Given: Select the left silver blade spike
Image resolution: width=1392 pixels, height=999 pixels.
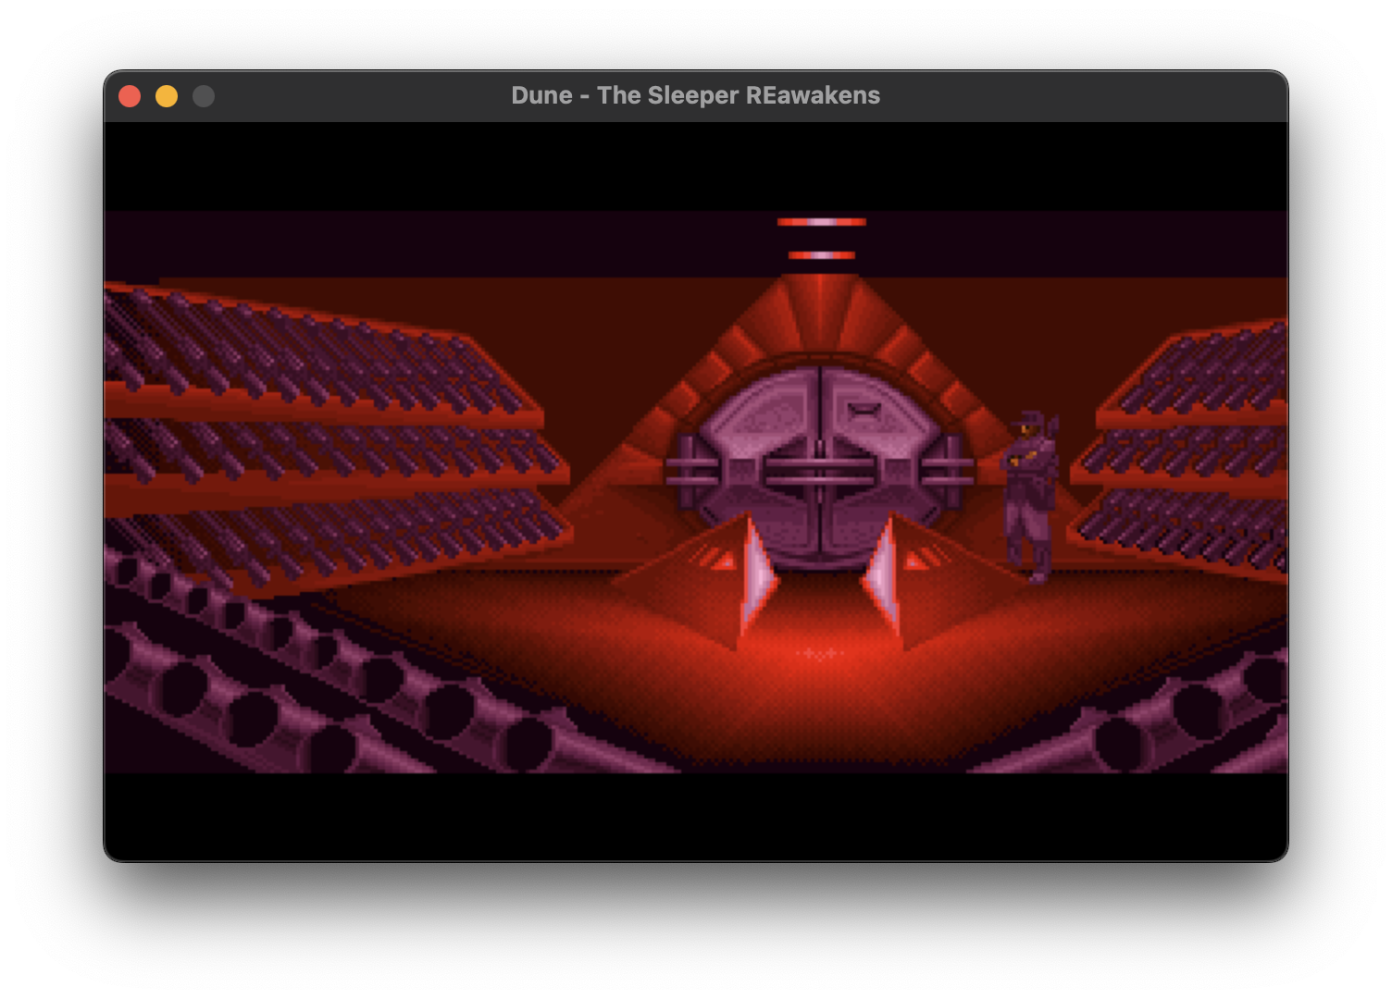Looking at the screenshot, I should (x=757, y=575).
